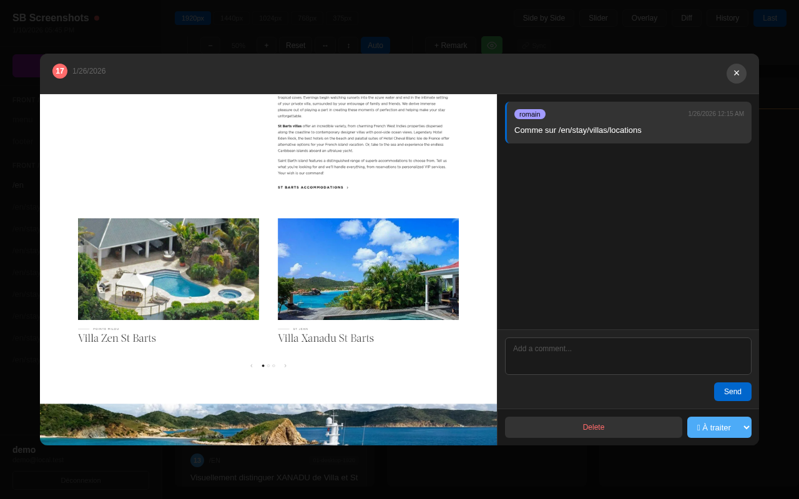Image resolution: width=799 pixels, height=499 pixels.
Task: Focus the 'Add a comment...' field
Action: pyautogui.click(x=628, y=356)
